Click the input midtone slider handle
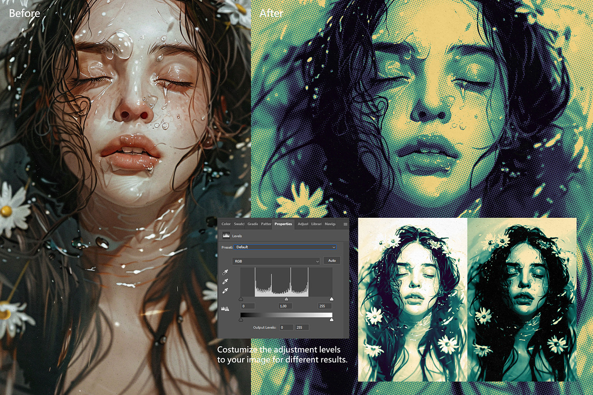The image size is (593, 395). tap(286, 299)
